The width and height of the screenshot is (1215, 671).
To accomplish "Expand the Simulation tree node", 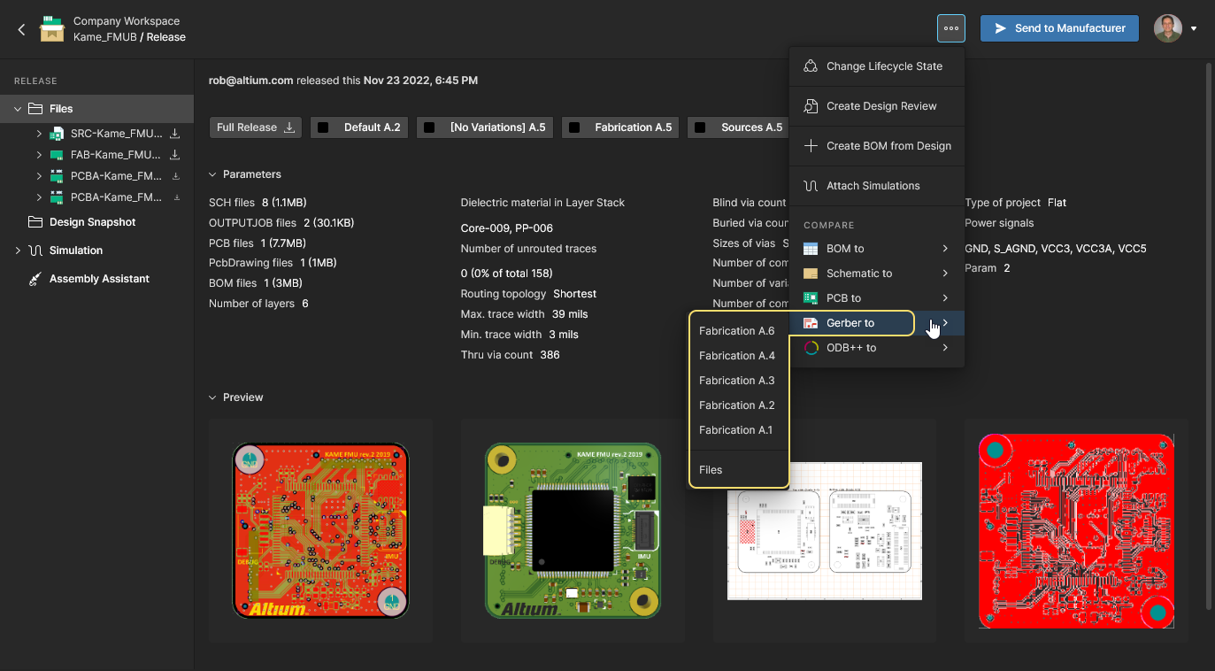I will click(18, 251).
